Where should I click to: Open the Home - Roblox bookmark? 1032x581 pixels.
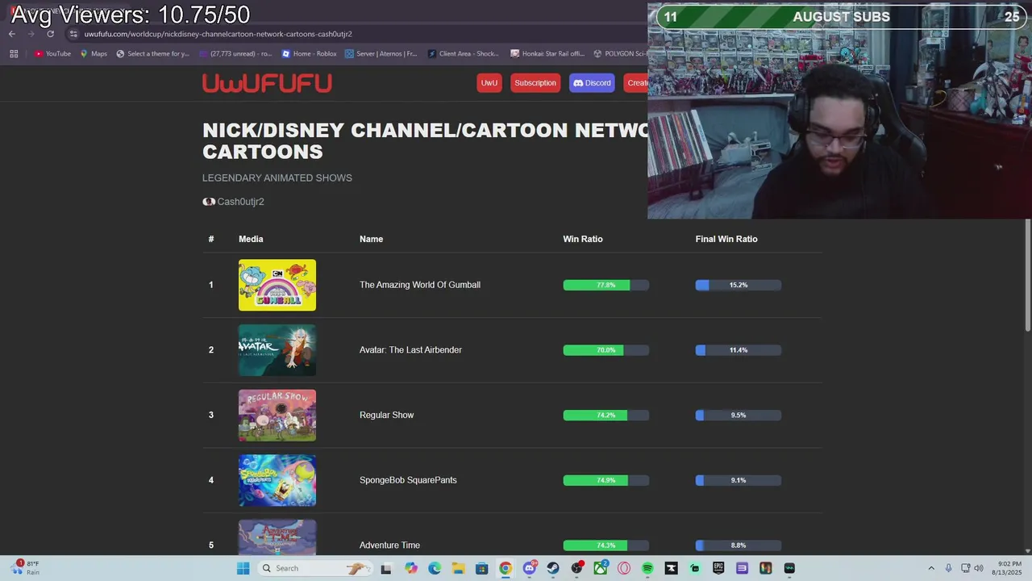click(x=309, y=54)
